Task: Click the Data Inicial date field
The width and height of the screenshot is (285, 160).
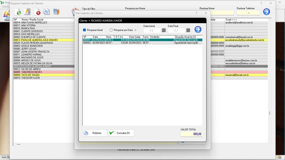Action: point(152,30)
